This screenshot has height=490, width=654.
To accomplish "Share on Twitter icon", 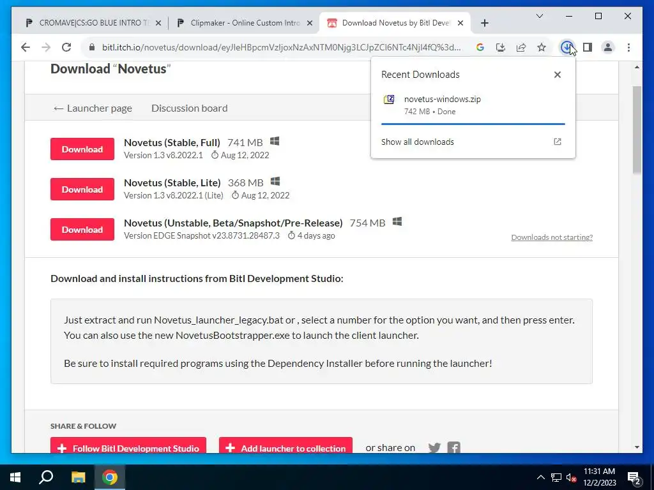I will tap(434, 447).
